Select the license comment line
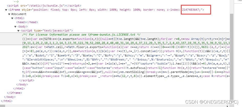 click(81, 35)
